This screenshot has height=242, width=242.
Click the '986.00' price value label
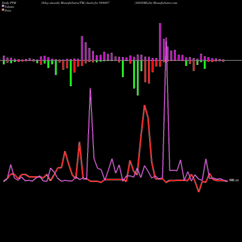tap(234, 181)
